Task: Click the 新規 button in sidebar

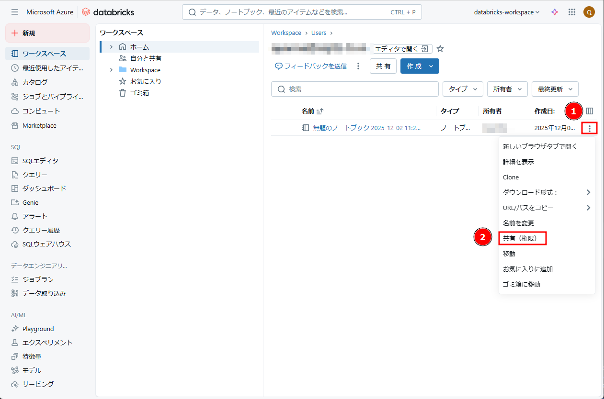Action: tap(47, 33)
